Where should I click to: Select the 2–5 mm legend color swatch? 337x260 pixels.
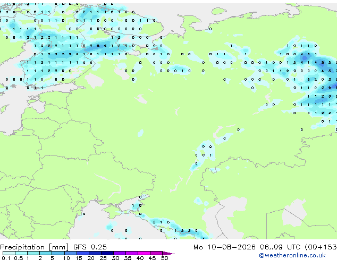[46, 253]
